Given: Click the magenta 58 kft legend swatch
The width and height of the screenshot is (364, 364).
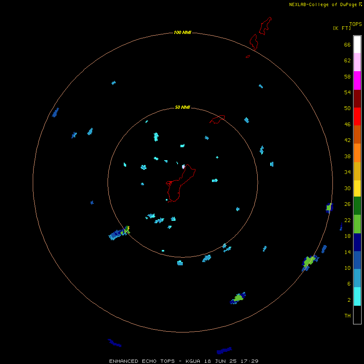Looking at the screenshot, I should tap(357, 80).
